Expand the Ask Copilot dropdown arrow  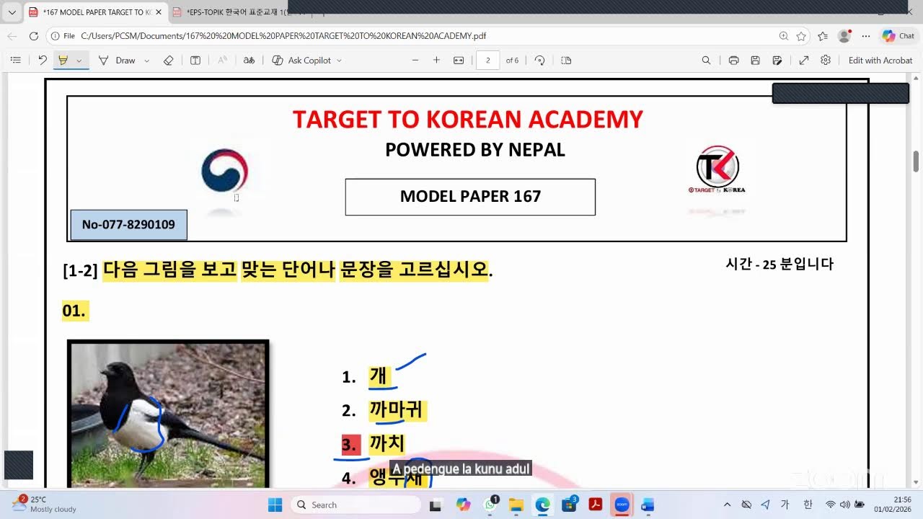[340, 61]
